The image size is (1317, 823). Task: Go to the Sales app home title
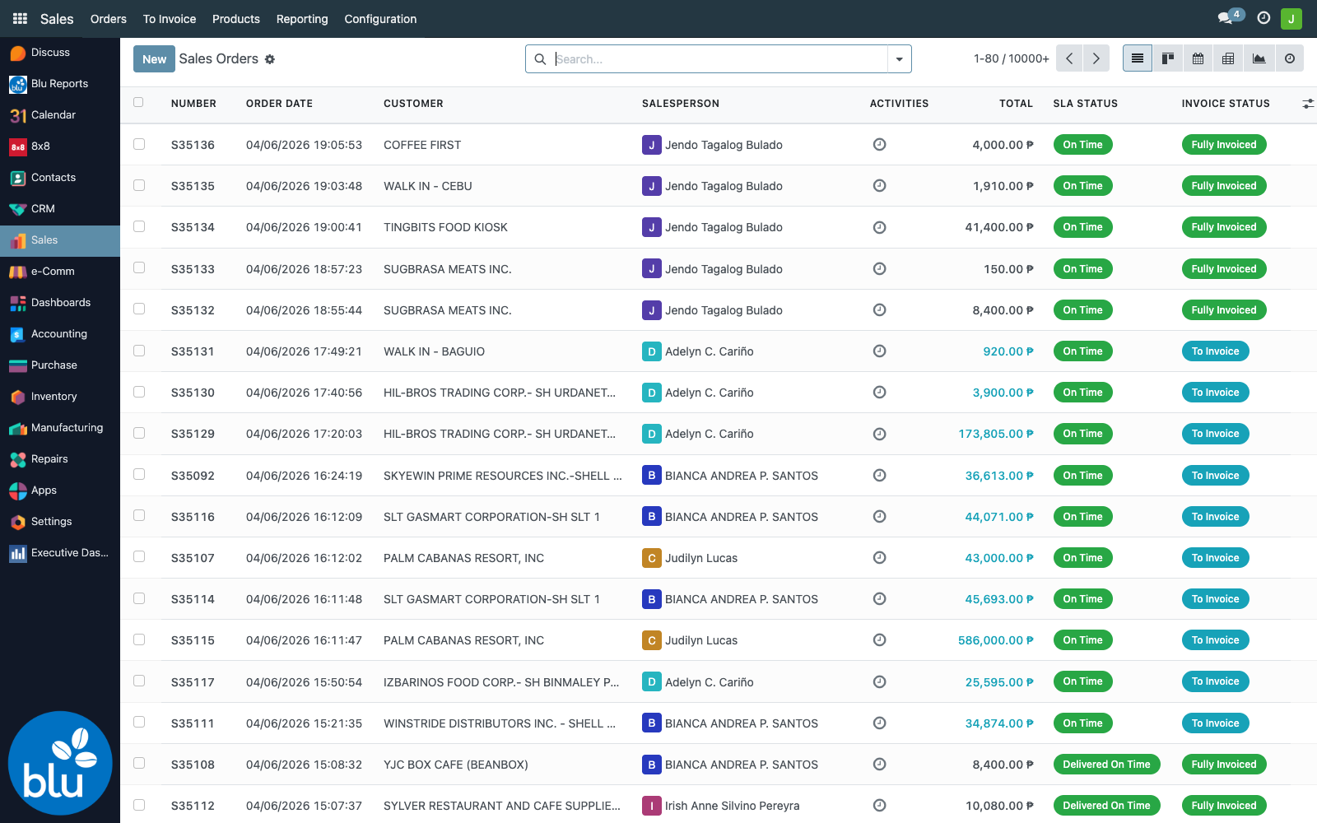(x=57, y=19)
